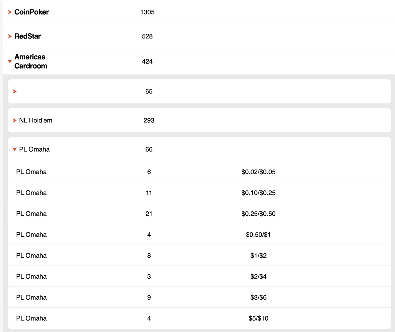The width and height of the screenshot is (395, 332).
Task: Click the PL Omaha $1/$2 stakes
Action: click(258, 255)
